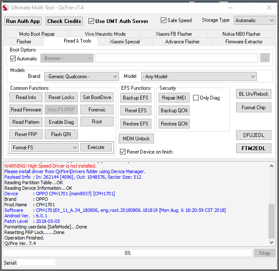279x271 pixels.
Task: Click the log panel scrollbar thumb
Action: point(271,221)
